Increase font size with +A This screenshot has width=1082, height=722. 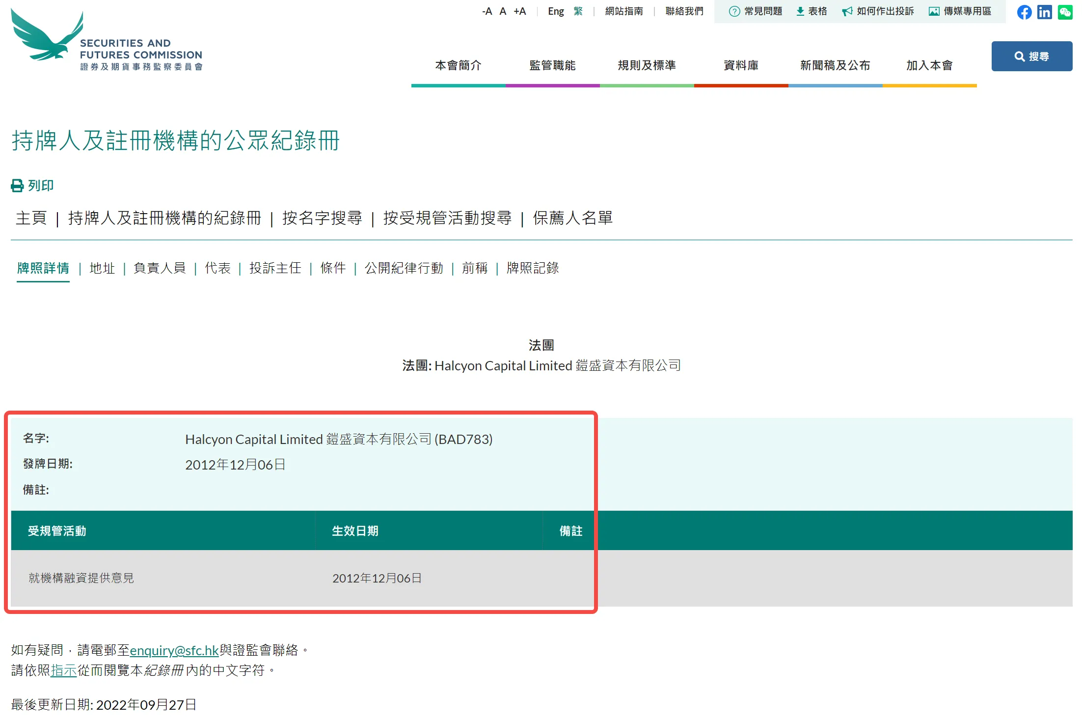click(x=520, y=11)
